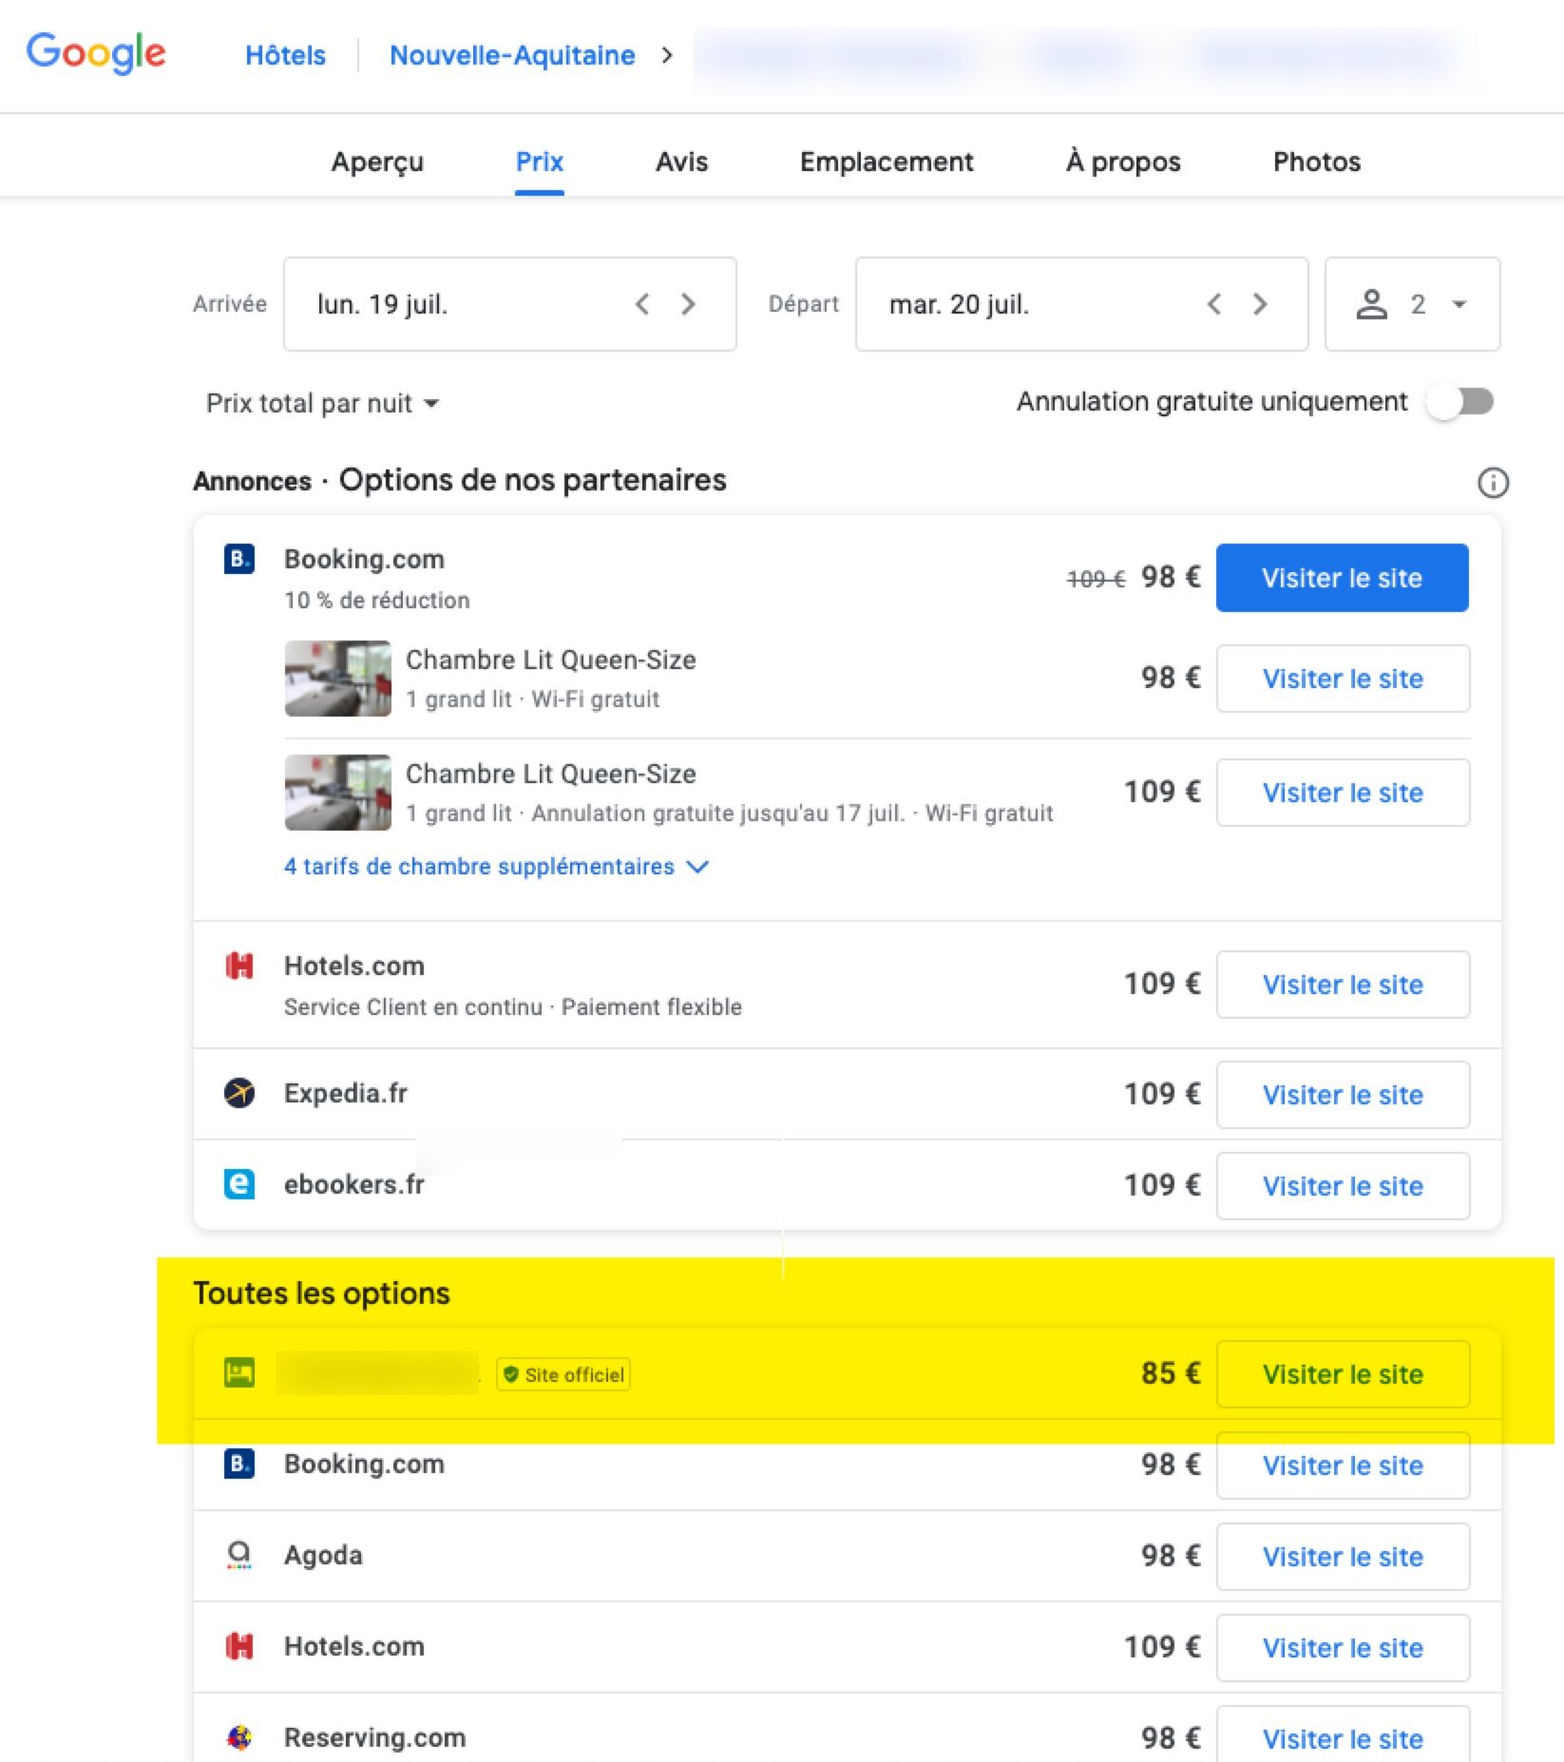
Task: Click the Booking.com logo in partner options
Action: click(x=239, y=559)
